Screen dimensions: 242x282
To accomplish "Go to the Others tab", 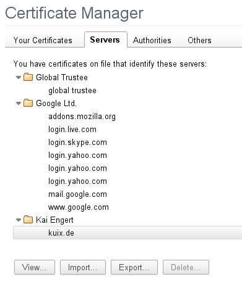I will [x=199, y=40].
